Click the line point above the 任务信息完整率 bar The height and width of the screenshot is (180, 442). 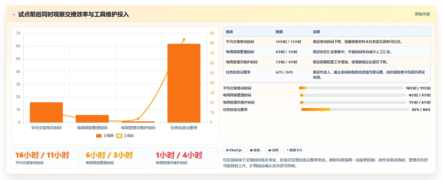pyautogui.click(x=184, y=39)
